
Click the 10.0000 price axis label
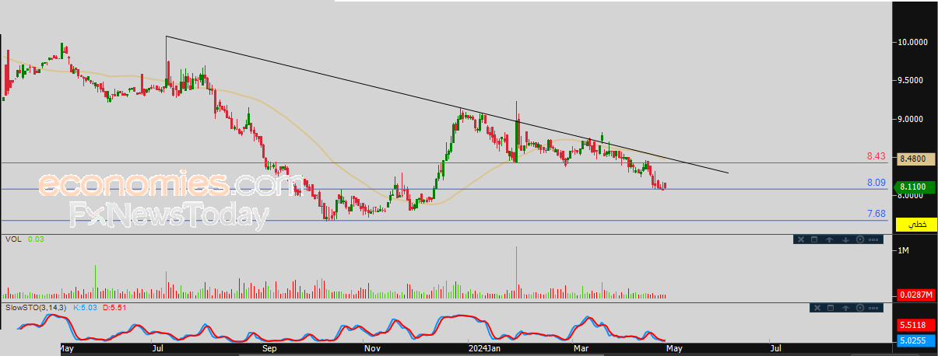914,42
